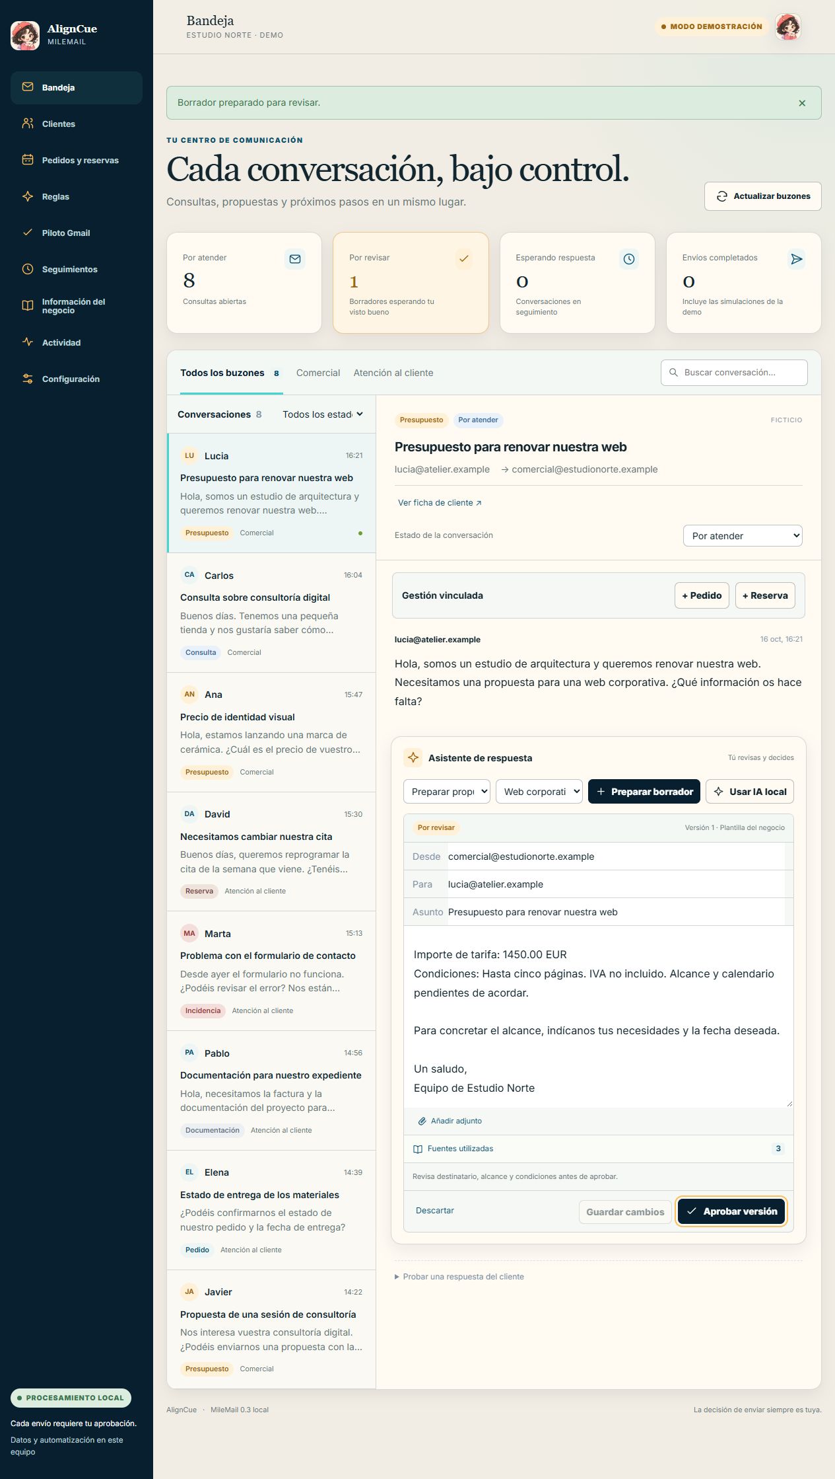
Task: Click the Desde email field
Action: 615,856
